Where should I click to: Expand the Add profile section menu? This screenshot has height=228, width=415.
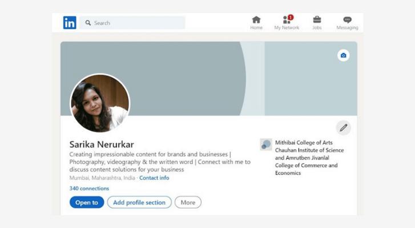coord(139,202)
